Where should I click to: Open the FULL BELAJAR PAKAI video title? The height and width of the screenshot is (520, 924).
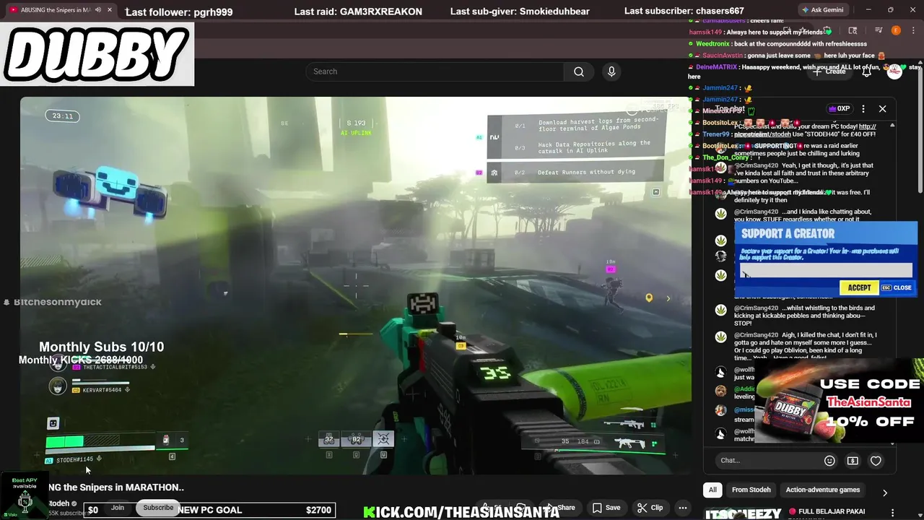(x=832, y=511)
